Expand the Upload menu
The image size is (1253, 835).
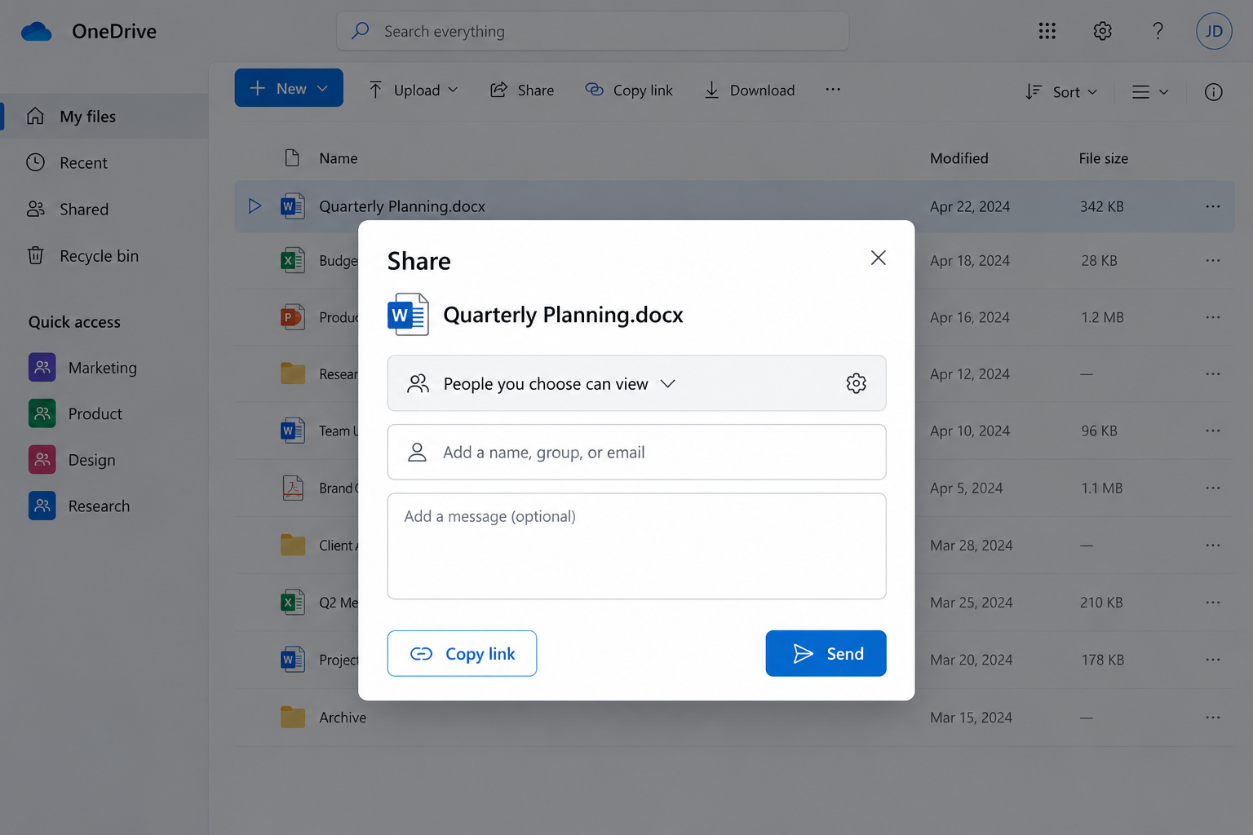[x=413, y=90]
